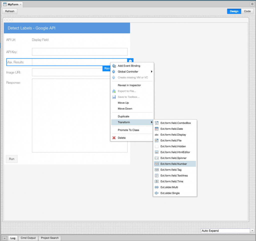The height and width of the screenshot is (241, 256).
Task: Open the Project Search tab
Action: 50,238
